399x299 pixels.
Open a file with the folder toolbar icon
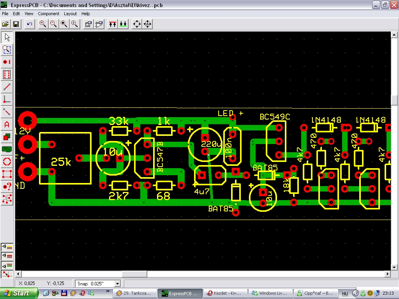pyautogui.click(x=5, y=24)
